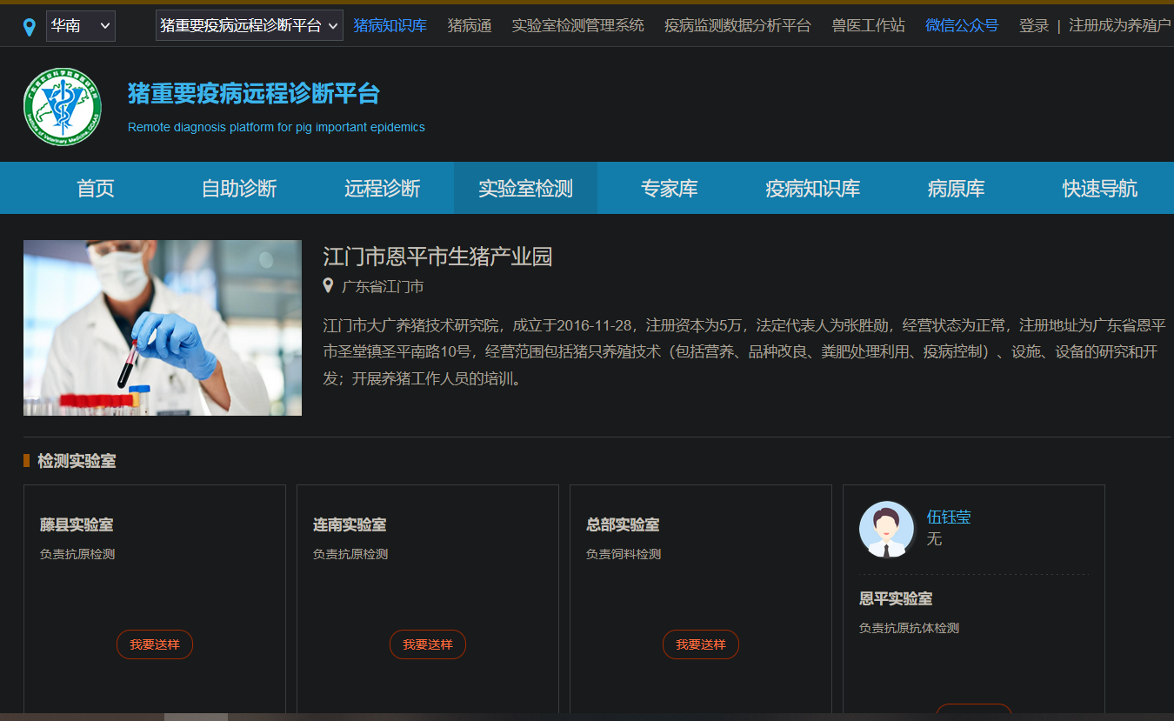Click the 微信公众号 link
This screenshot has height=721, width=1174.
click(x=962, y=26)
